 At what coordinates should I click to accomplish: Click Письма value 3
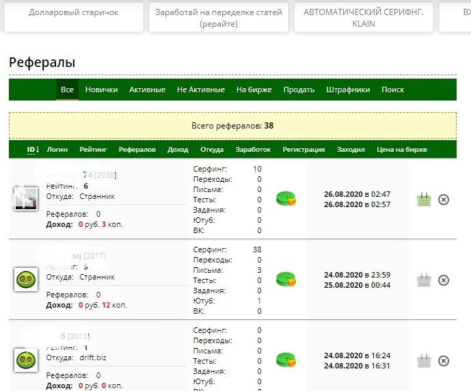coord(259,270)
